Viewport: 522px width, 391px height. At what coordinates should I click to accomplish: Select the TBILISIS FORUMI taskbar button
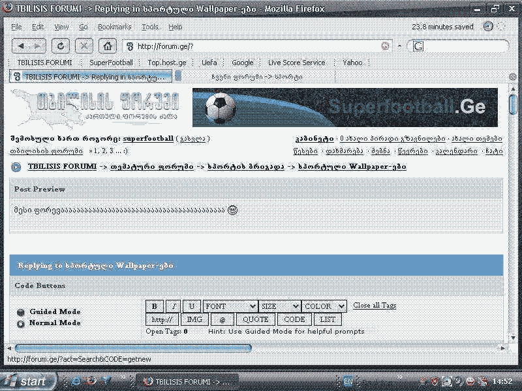coord(187,381)
